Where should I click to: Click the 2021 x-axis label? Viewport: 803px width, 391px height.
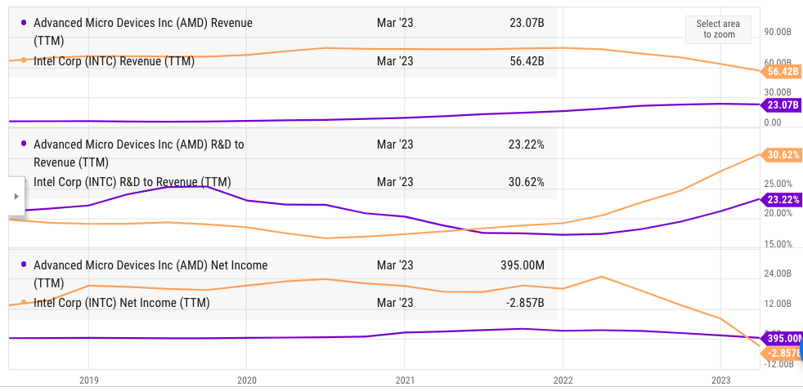405,380
